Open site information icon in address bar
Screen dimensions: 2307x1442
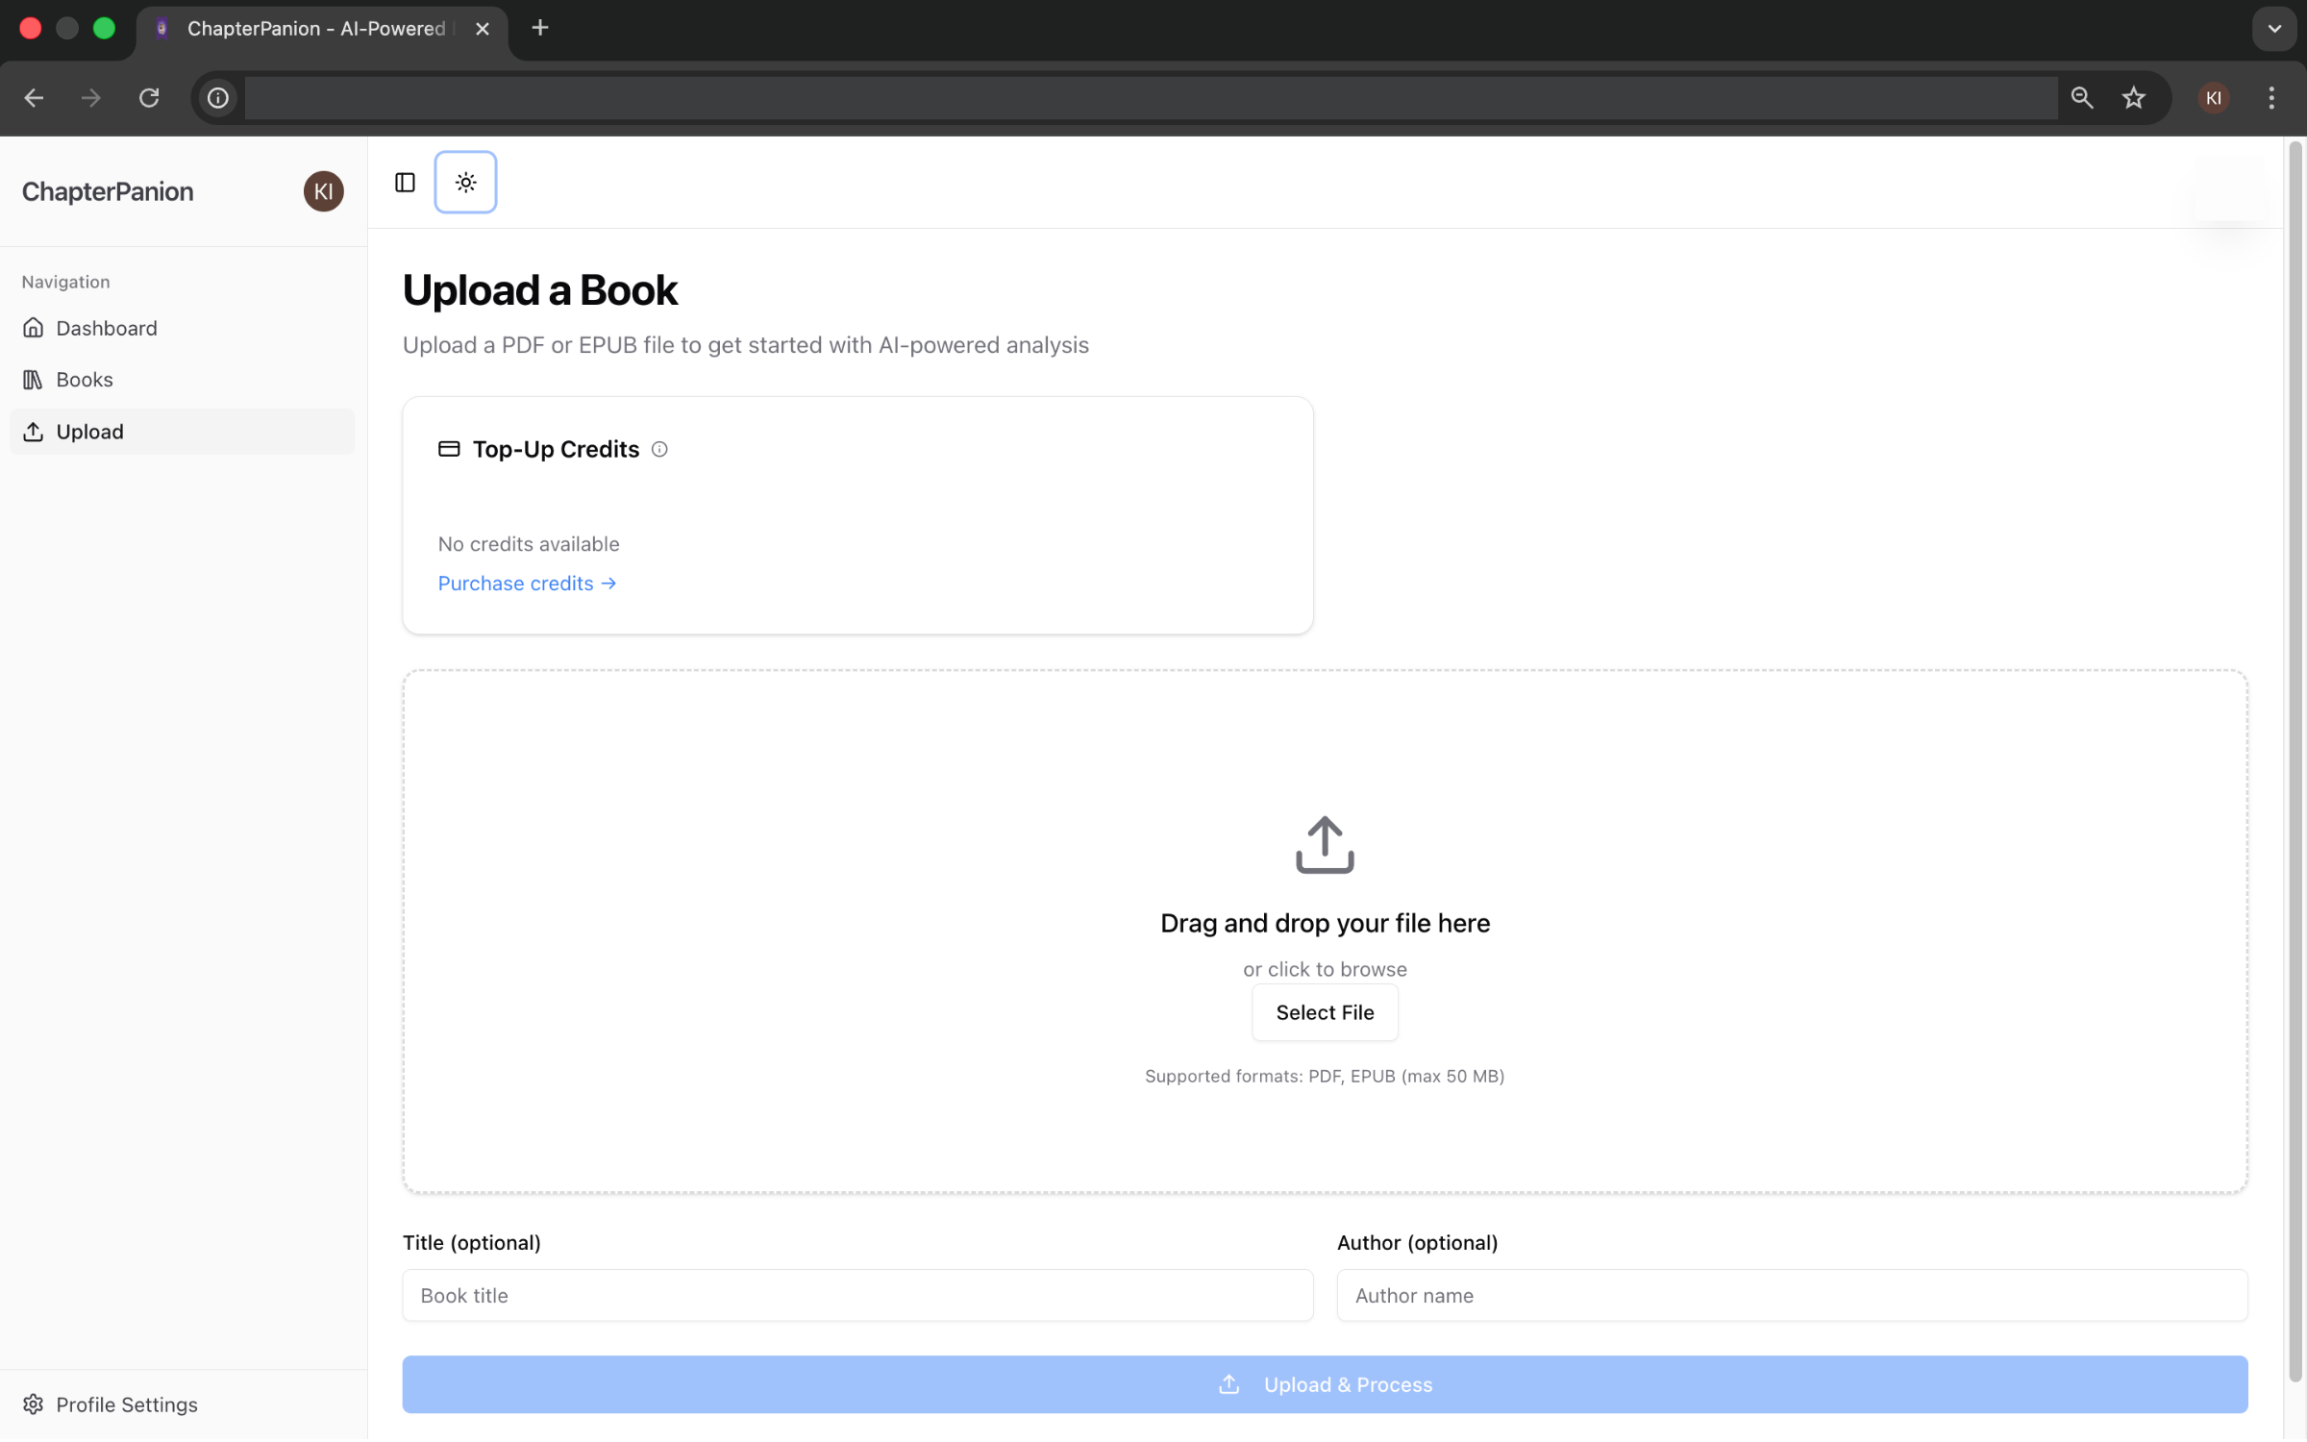coord(217,97)
